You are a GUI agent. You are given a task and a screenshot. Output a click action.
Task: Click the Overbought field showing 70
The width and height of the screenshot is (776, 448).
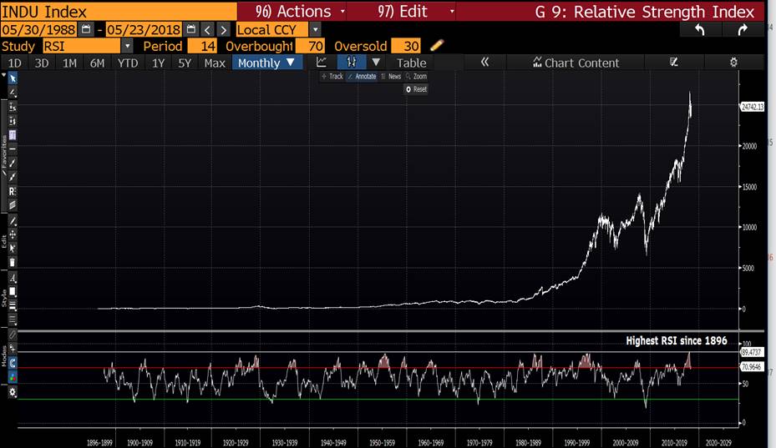pos(310,46)
